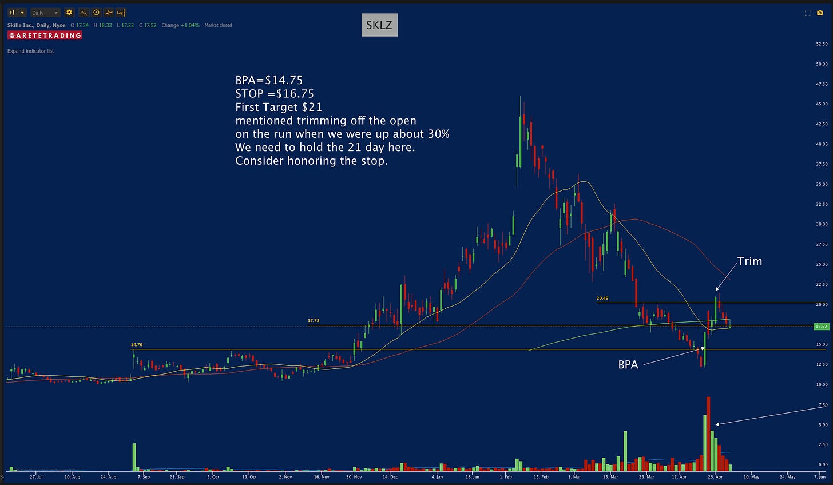Take a chart snapshot with camera icon
Viewport: 833px width, 485px height.
pyautogui.click(x=820, y=13)
